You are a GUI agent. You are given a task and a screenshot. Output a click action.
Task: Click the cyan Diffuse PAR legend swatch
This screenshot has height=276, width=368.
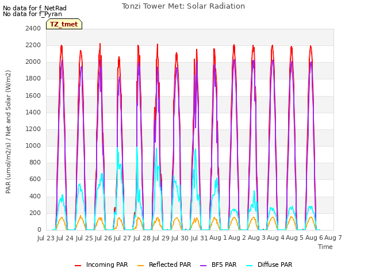tap(249, 266)
